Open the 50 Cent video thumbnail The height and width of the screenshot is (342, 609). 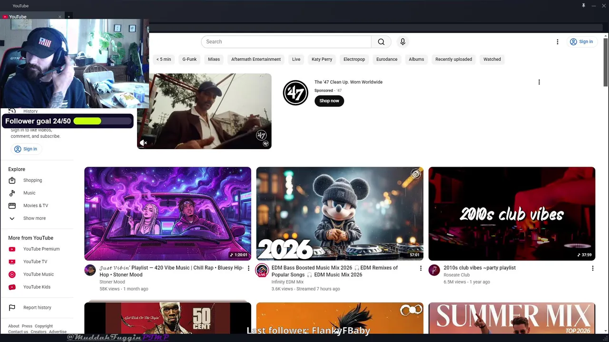click(x=167, y=318)
